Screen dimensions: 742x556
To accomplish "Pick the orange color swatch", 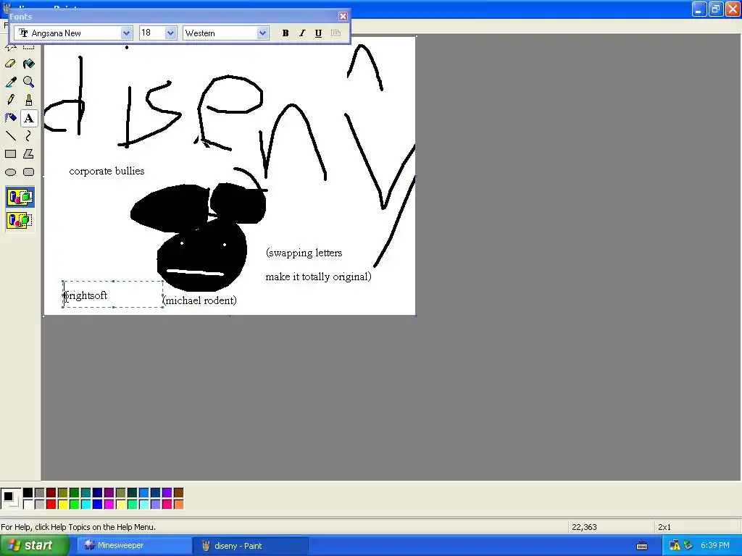I will coord(178,505).
